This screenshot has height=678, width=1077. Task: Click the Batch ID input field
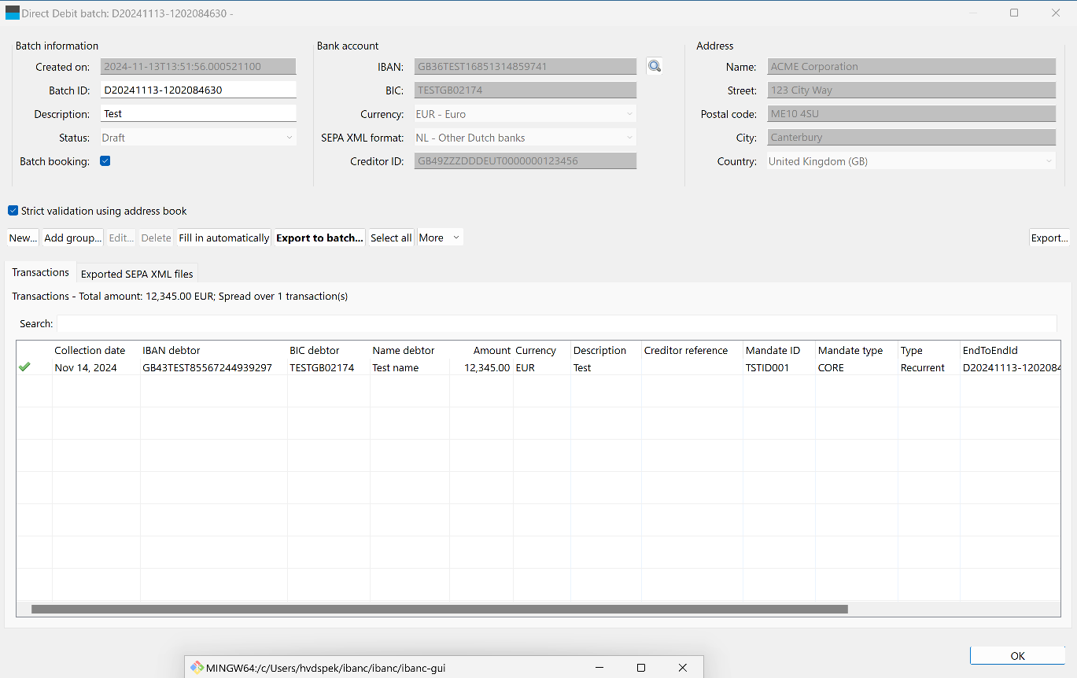pyautogui.click(x=198, y=90)
